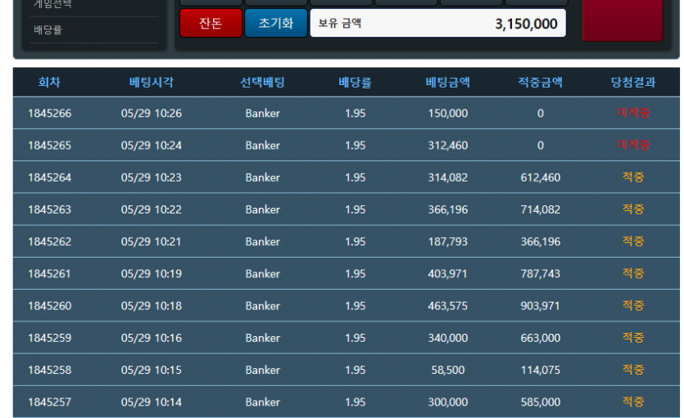Screen dimensions: 684x418
Task: Click bet time 05/29 10:23
Action: [x=152, y=178]
